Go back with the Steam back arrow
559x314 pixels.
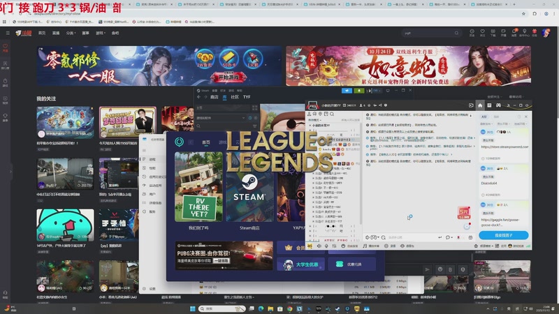[199, 97]
